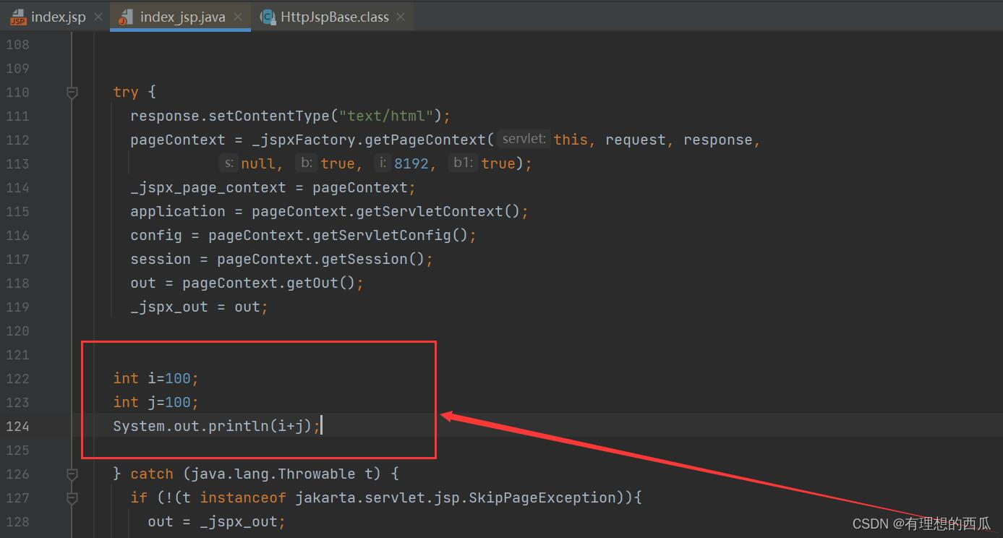The height and width of the screenshot is (538, 1003).
Task: Click 'int i=100;' statement
Action: [155, 378]
